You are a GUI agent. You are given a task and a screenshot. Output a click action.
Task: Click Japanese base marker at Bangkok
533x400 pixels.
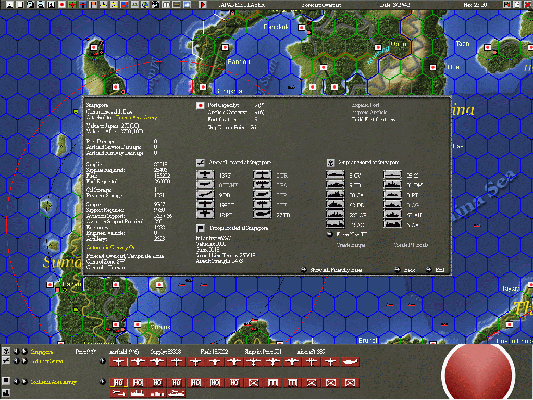pos(302,28)
